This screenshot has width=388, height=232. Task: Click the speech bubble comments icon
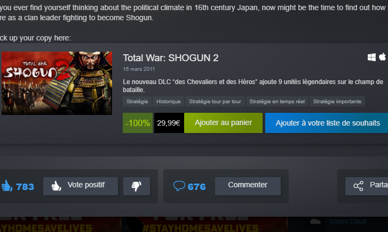click(179, 186)
